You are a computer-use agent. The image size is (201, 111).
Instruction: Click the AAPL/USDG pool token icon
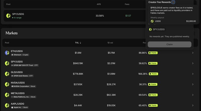7,105
